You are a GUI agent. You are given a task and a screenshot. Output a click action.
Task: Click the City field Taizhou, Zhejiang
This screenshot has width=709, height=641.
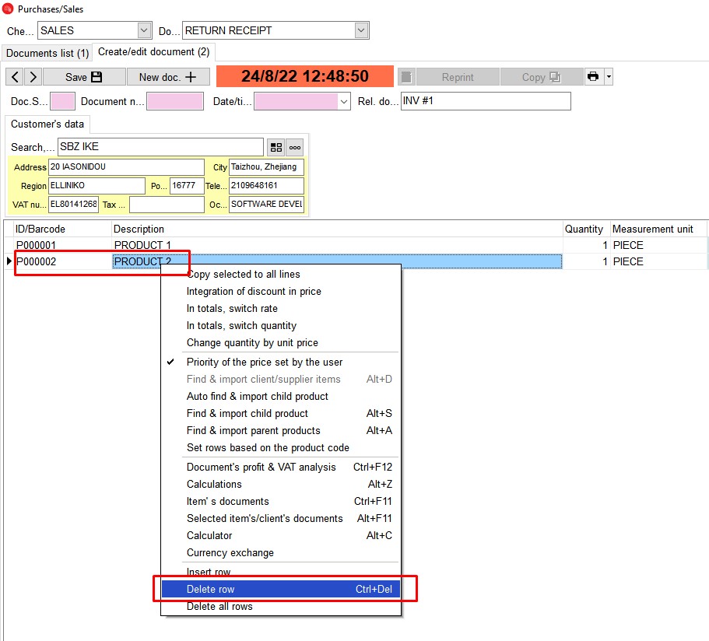click(266, 166)
